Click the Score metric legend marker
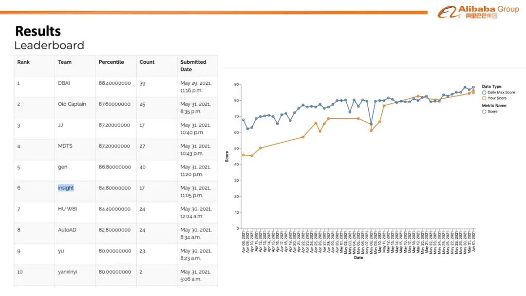526x296 pixels. pyautogui.click(x=484, y=111)
